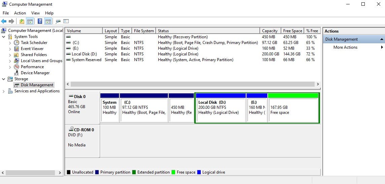Screen dimensions: 385x184
Task: Select the 450 MB recovery partition block
Action: [x=182, y=108]
